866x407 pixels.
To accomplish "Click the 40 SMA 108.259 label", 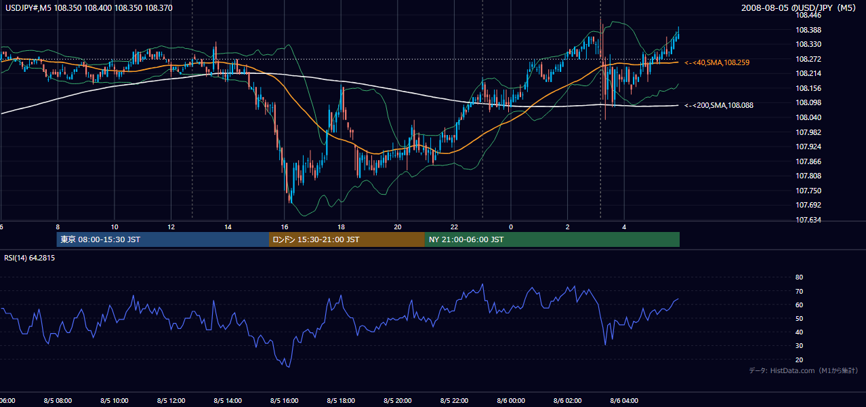I will (716, 62).
